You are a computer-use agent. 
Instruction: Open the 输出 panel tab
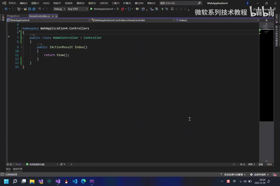8,169
